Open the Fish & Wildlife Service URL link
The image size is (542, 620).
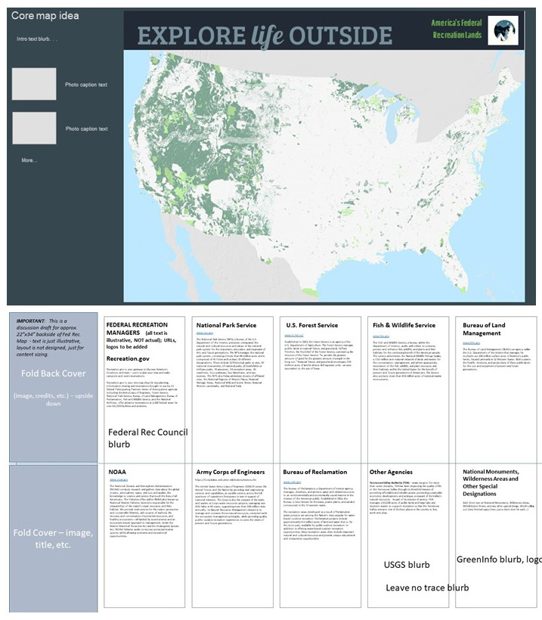381,336
